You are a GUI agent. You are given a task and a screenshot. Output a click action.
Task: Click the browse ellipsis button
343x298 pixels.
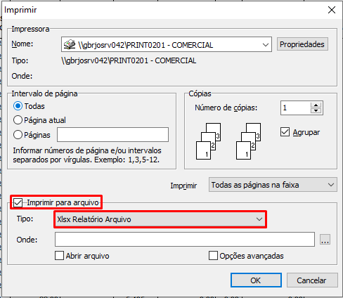coord(325,240)
